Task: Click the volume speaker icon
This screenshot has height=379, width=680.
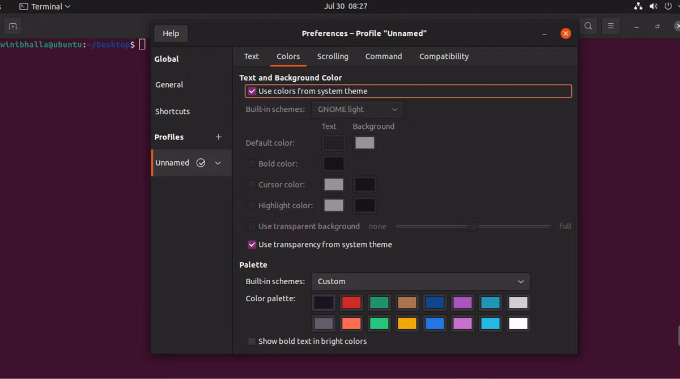Action: [653, 6]
